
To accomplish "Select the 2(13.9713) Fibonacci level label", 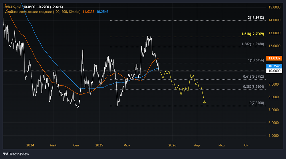I will pyautogui.click(x=256, y=18).
